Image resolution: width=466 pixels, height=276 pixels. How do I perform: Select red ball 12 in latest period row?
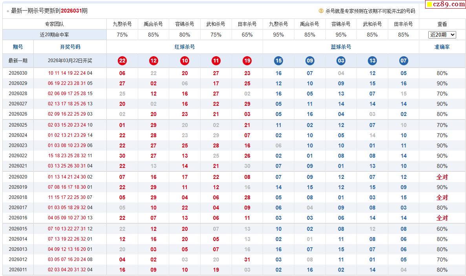point(154,61)
